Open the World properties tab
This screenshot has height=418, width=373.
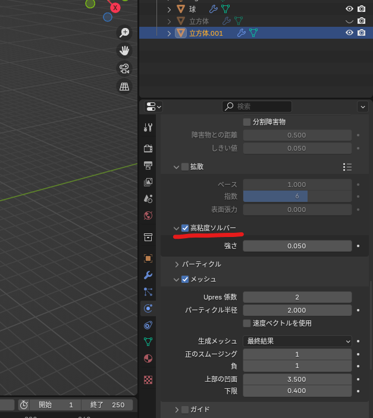pyautogui.click(x=148, y=215)
